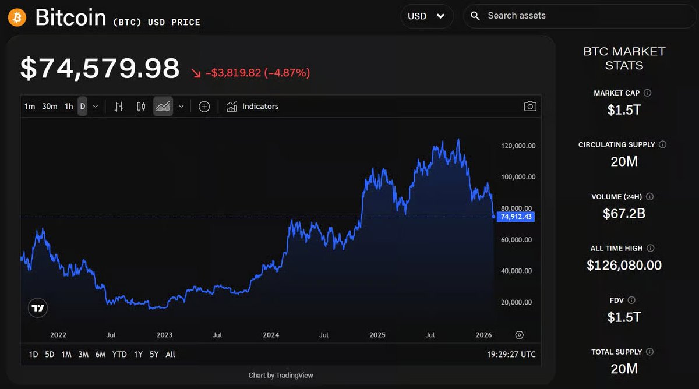
Task: Switch the chart to the 1h interval
Action: tap(68, 106)
